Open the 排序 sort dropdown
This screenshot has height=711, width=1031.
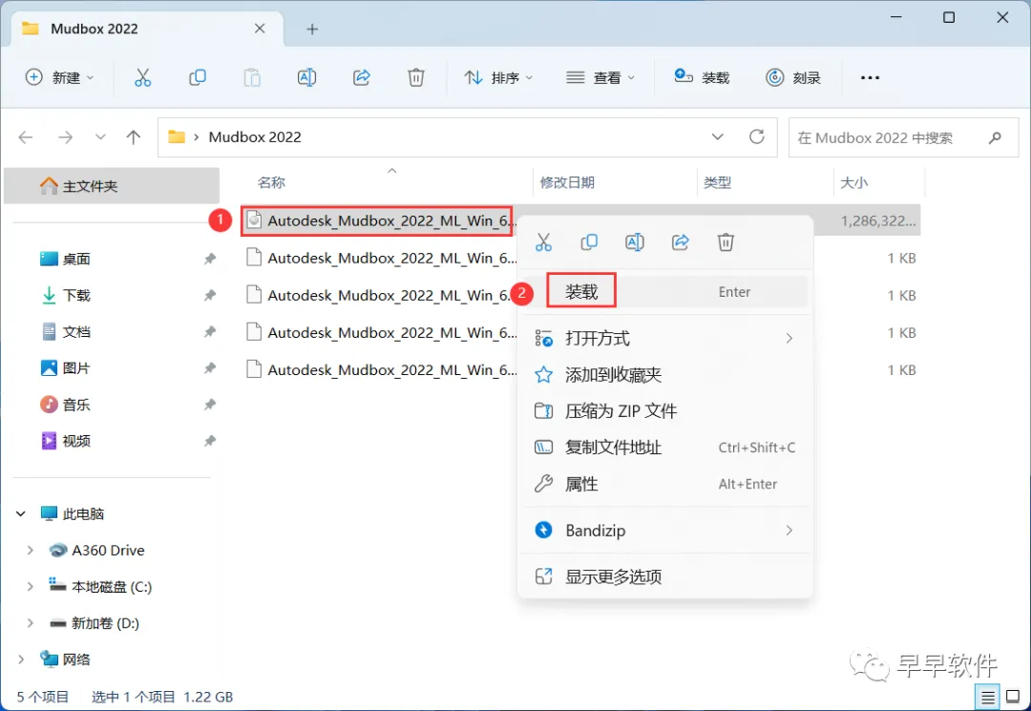pos(498,77)
